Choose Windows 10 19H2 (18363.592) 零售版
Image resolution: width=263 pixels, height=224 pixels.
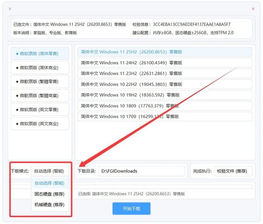pos(165,95)
